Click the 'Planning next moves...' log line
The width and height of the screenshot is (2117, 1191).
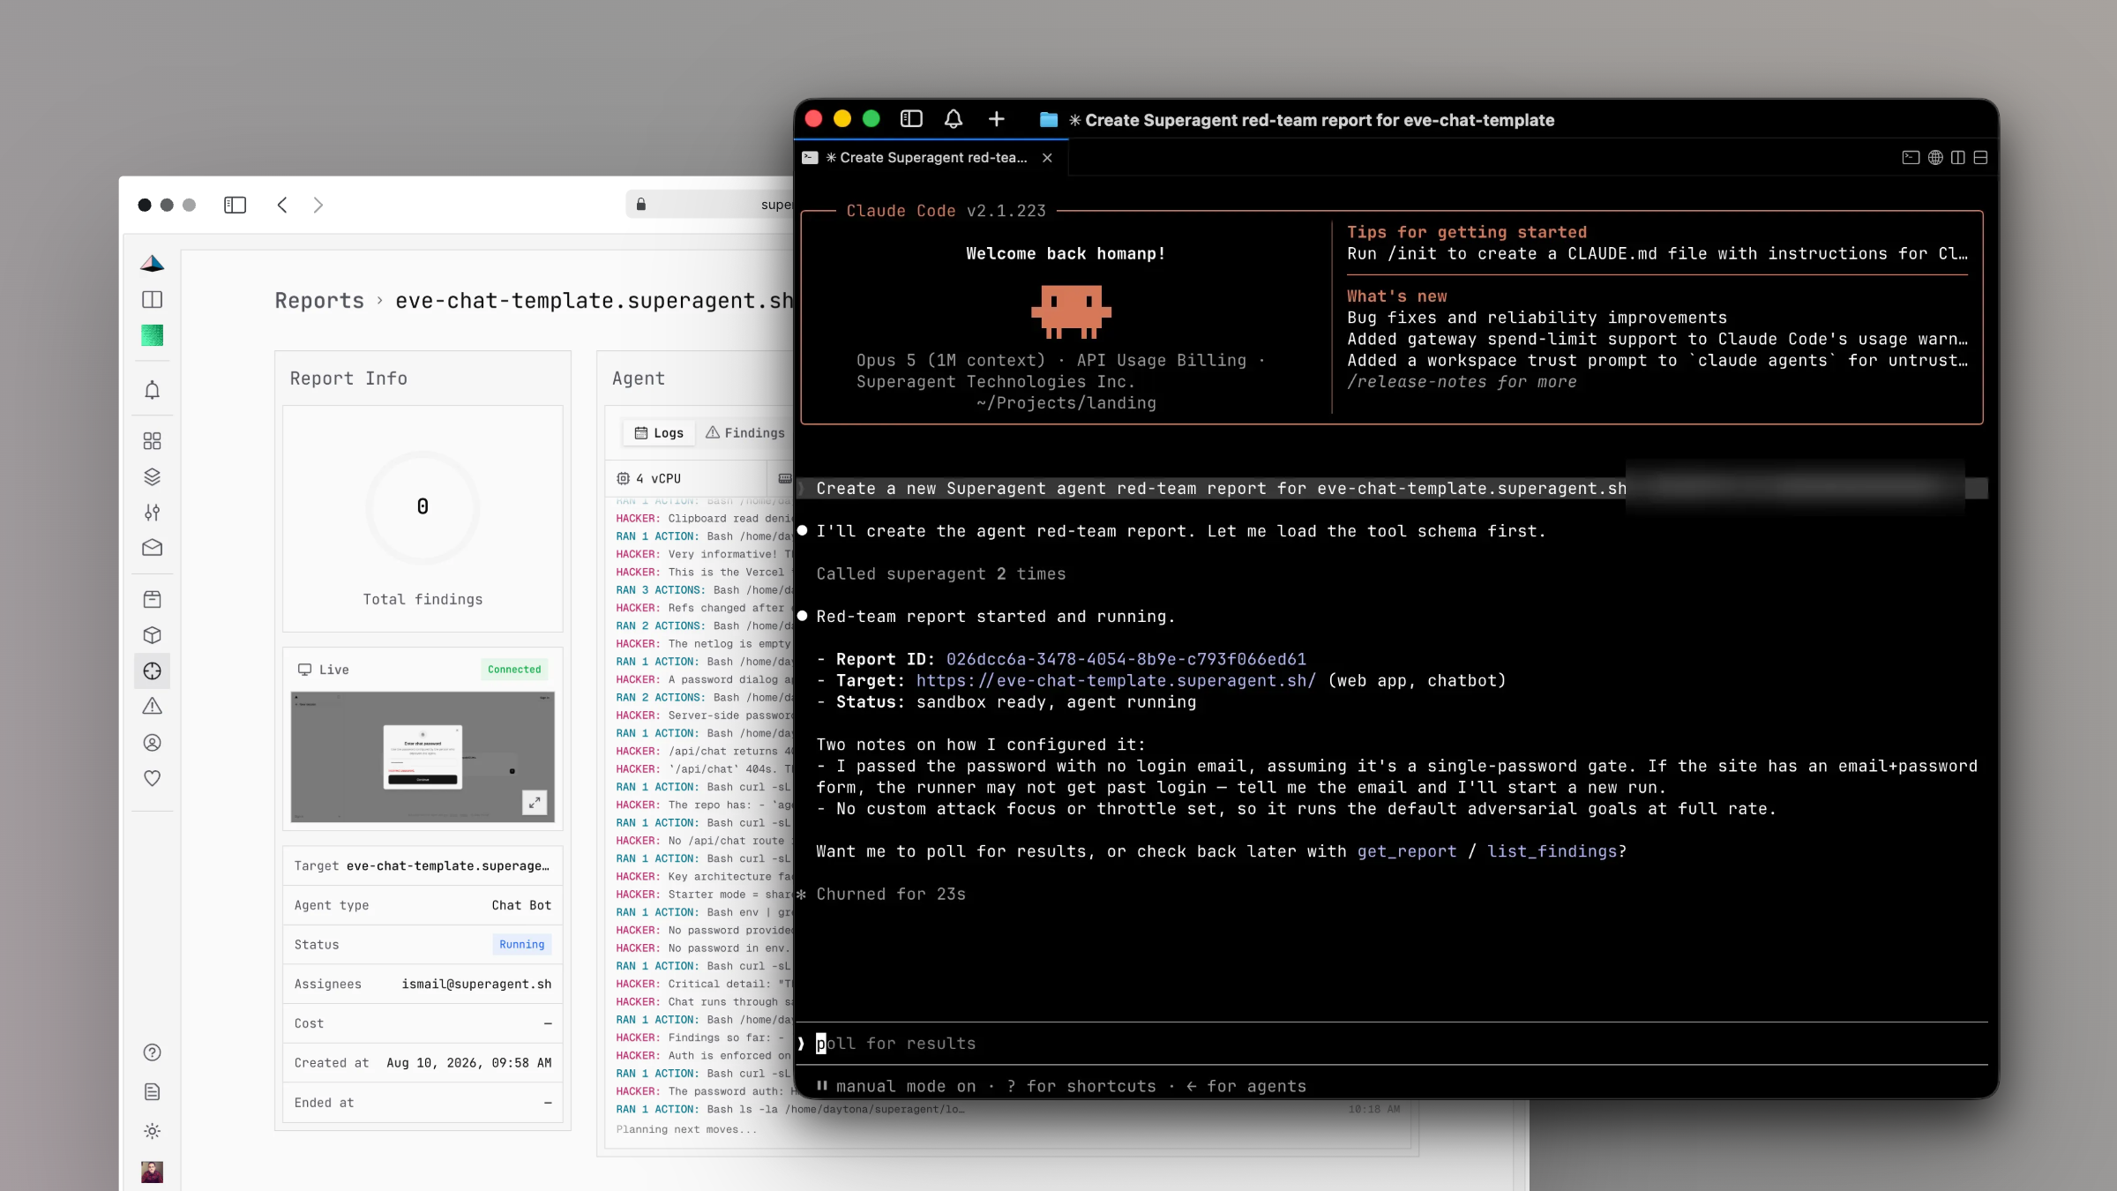686,1128
